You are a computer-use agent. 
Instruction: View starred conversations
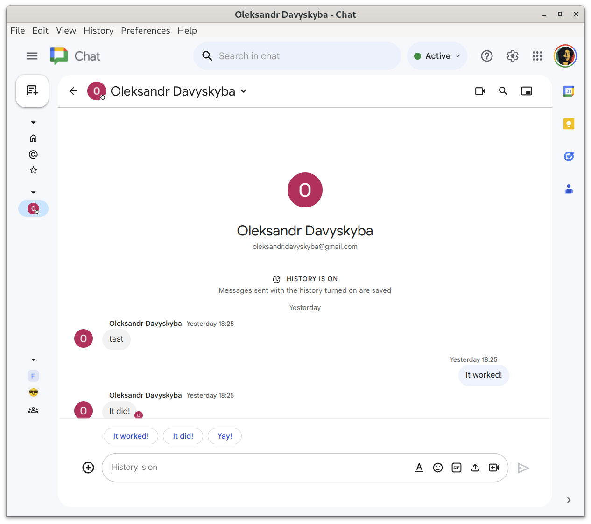tap(33, 170)
